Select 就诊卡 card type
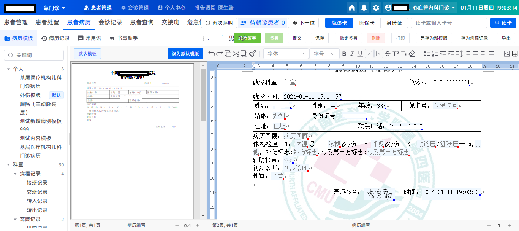Viewport: 519px width, 231px height. tap(339, 23)
